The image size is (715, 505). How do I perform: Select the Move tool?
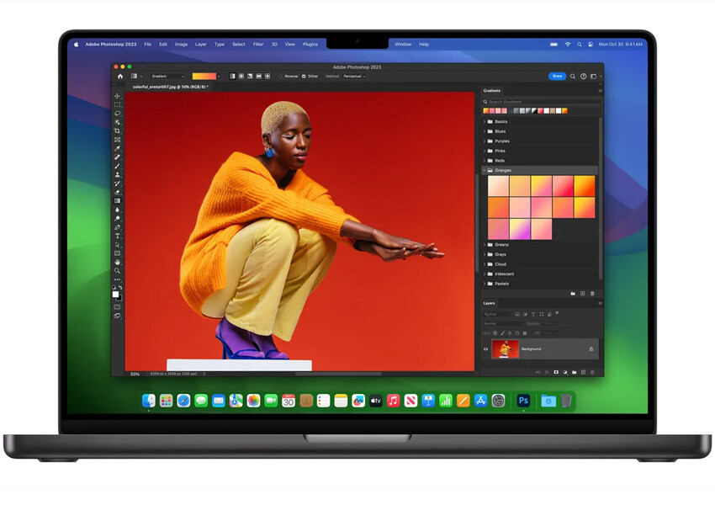pyautogui.click(x=118, y=96)
